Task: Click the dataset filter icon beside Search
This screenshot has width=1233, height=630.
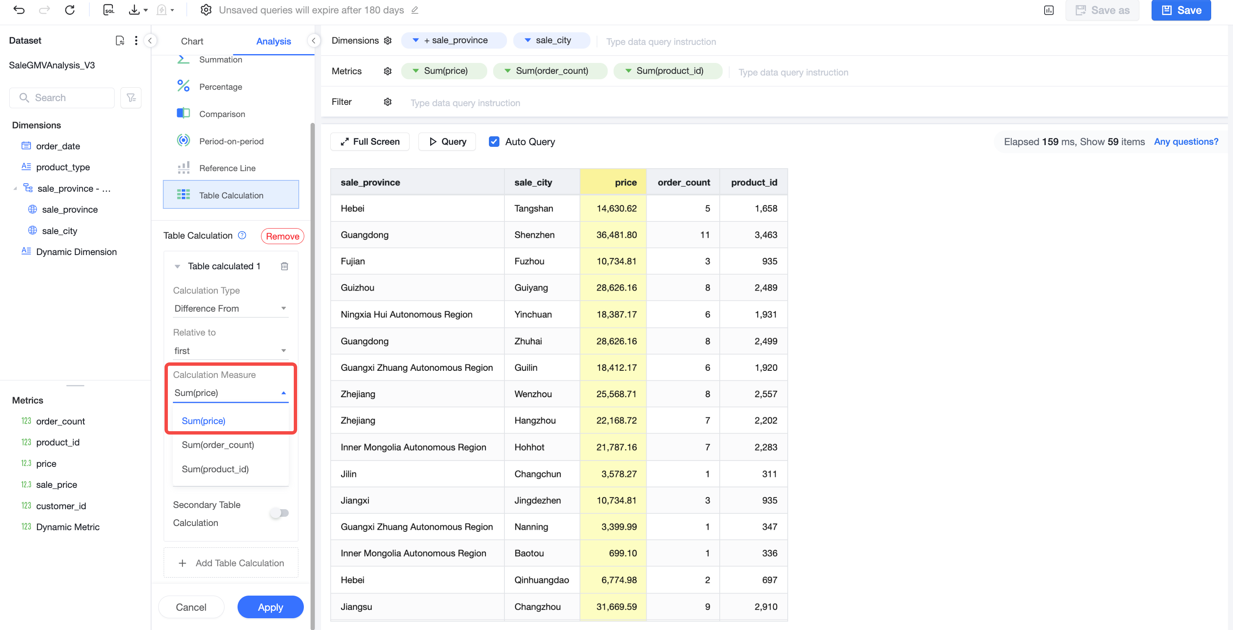Action: point(131,98)
